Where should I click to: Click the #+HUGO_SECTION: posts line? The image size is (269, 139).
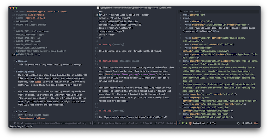click(x=29, y=41)
